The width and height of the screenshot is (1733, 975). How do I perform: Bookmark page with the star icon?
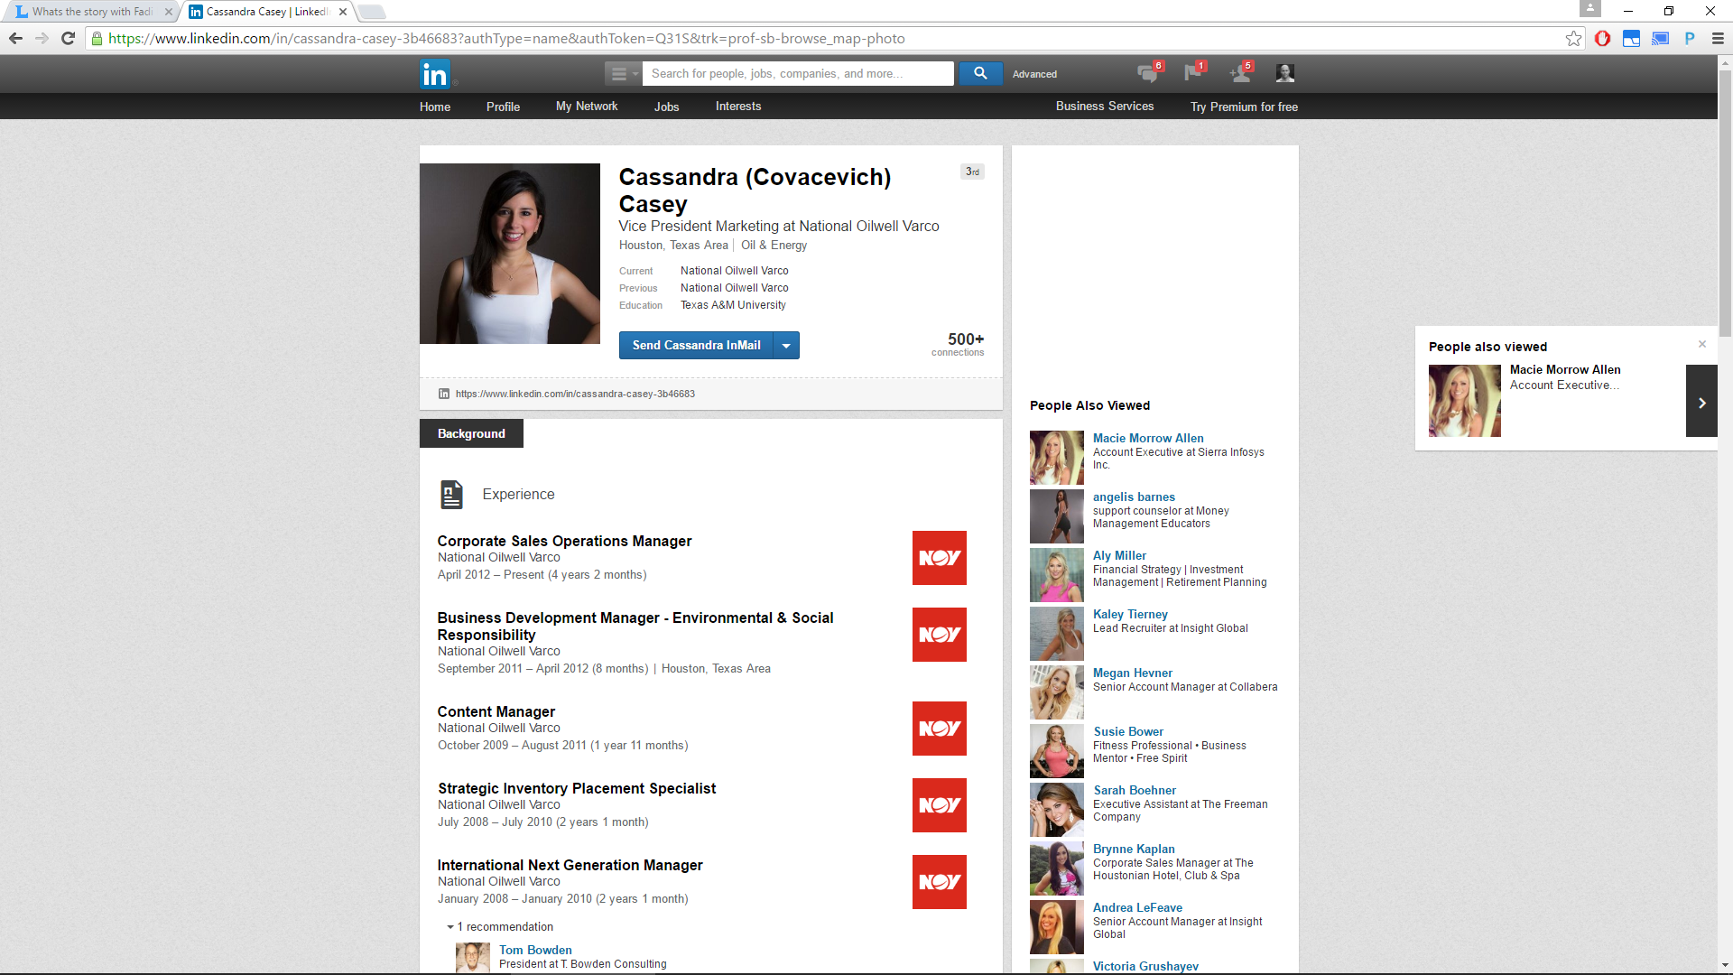[x=1574, y=38]
